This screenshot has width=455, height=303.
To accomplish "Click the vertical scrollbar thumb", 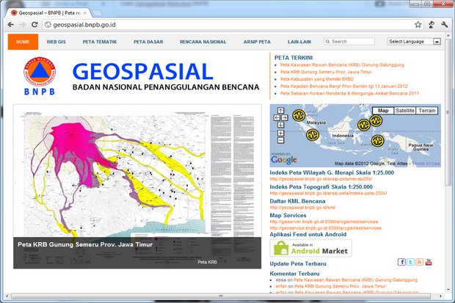I will [x=448, y=113].
